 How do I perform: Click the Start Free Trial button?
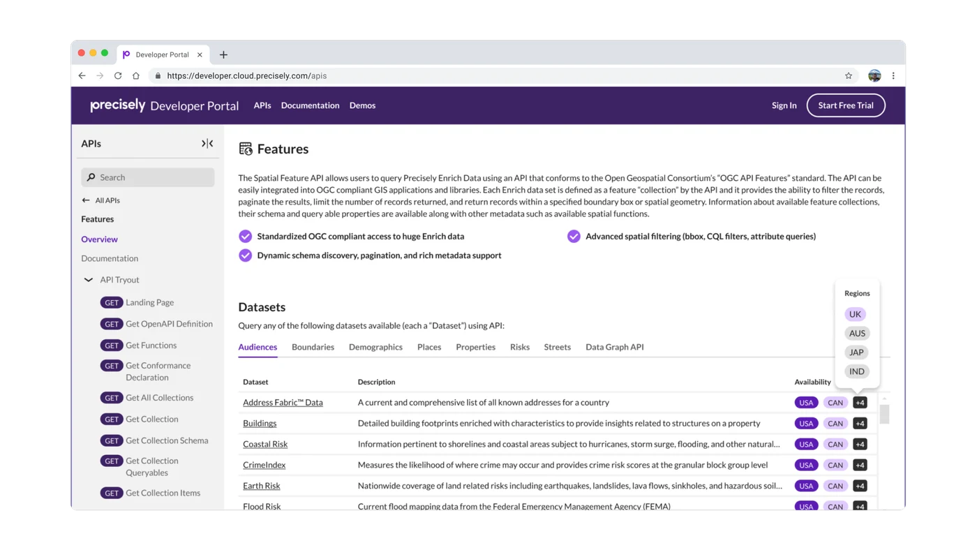(846, 105)
